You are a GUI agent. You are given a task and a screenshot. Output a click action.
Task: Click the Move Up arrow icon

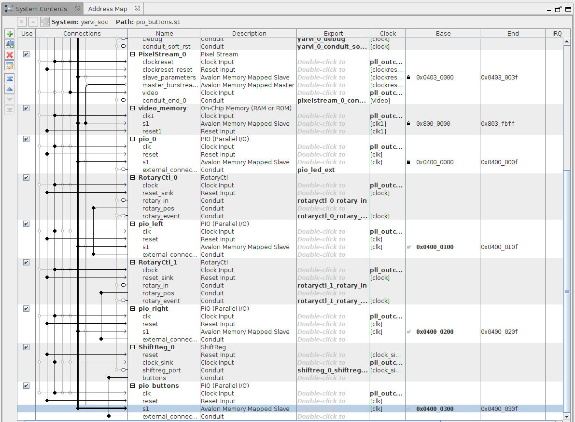(x=10, y=89)
